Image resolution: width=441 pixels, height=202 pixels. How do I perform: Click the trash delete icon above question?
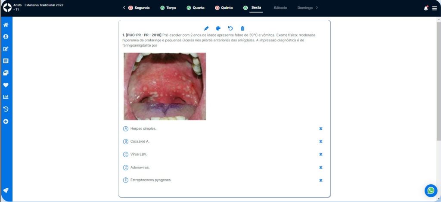pos(242,28)
